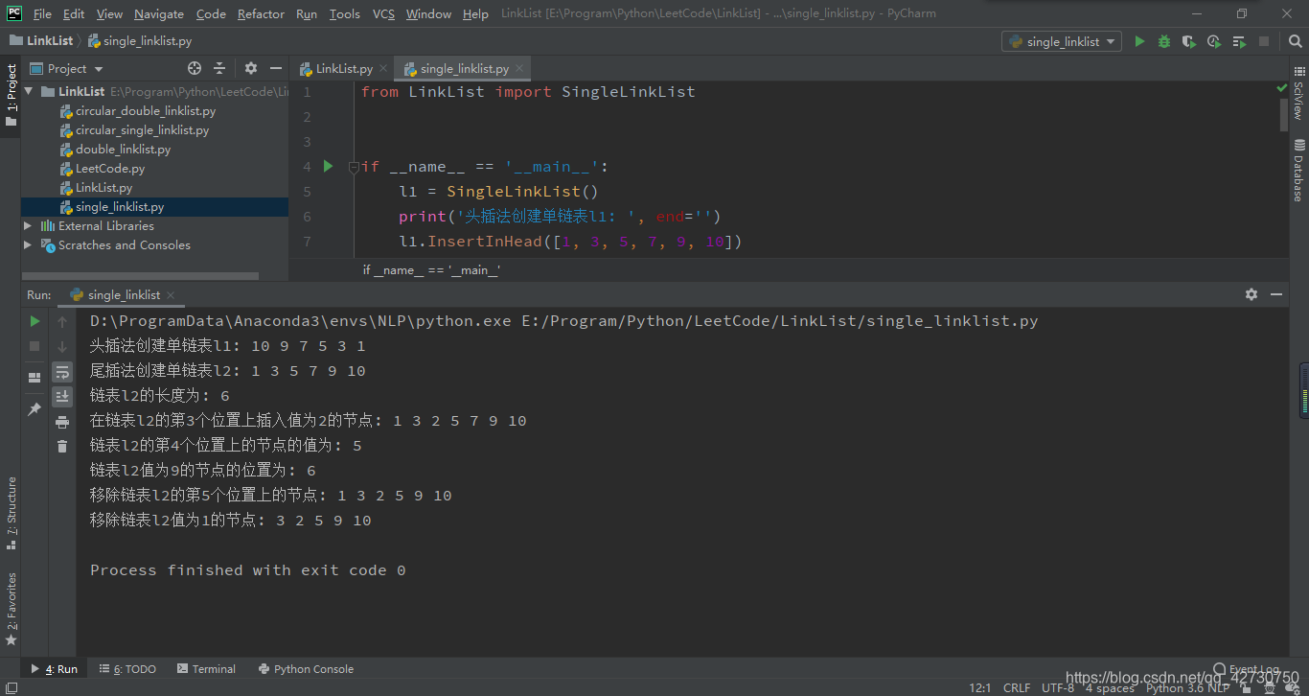This screenshot has height=696, width=1309.
Task: Click locate-file target icon in Project header
Action: click(x=195, y=68)
